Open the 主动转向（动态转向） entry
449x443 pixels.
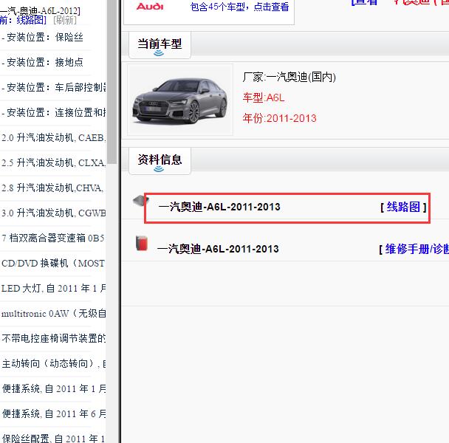pos(54,364)
